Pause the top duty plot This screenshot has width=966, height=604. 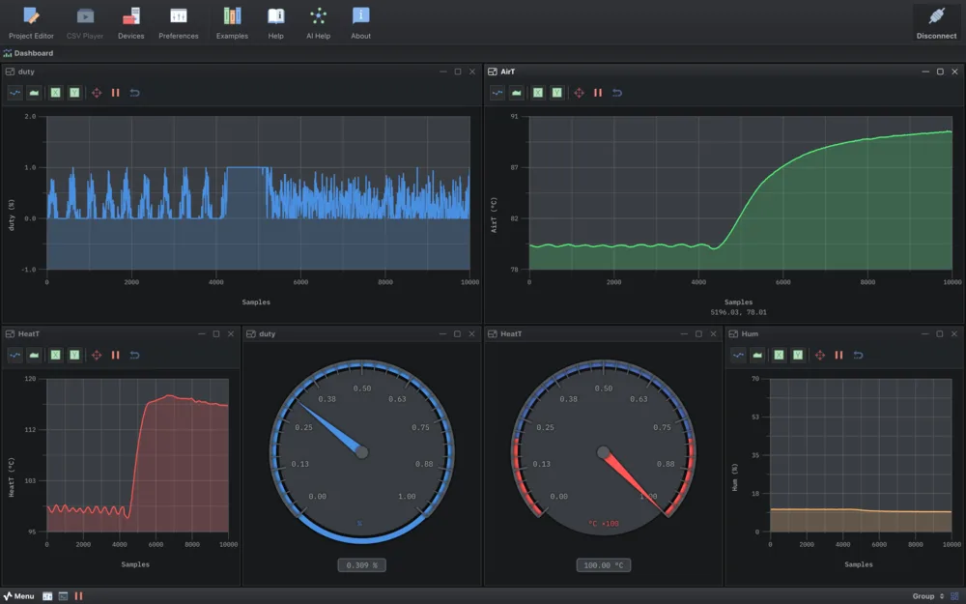[x=115, y=93]
